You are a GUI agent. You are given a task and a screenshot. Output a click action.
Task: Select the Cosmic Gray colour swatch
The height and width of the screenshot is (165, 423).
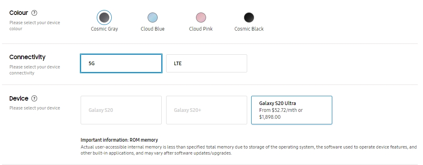tap(104, 18)
